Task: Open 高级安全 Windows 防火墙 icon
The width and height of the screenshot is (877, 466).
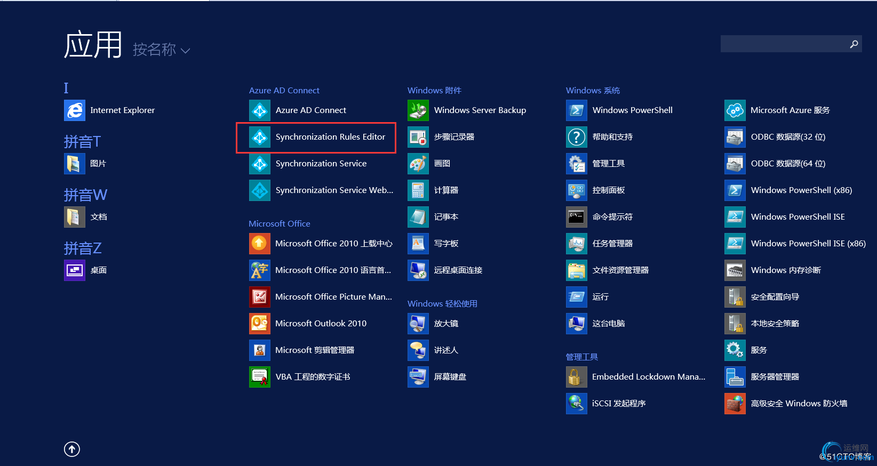Action: [x=735, y=404]
